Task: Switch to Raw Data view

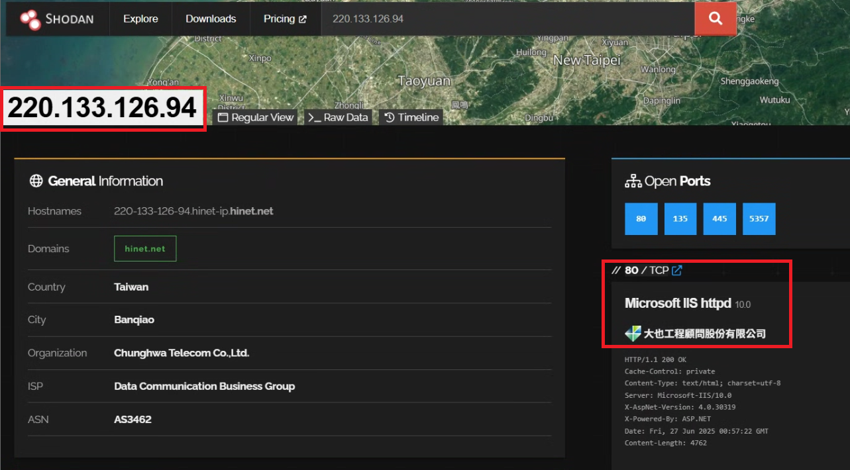Action: click(338, 117)
